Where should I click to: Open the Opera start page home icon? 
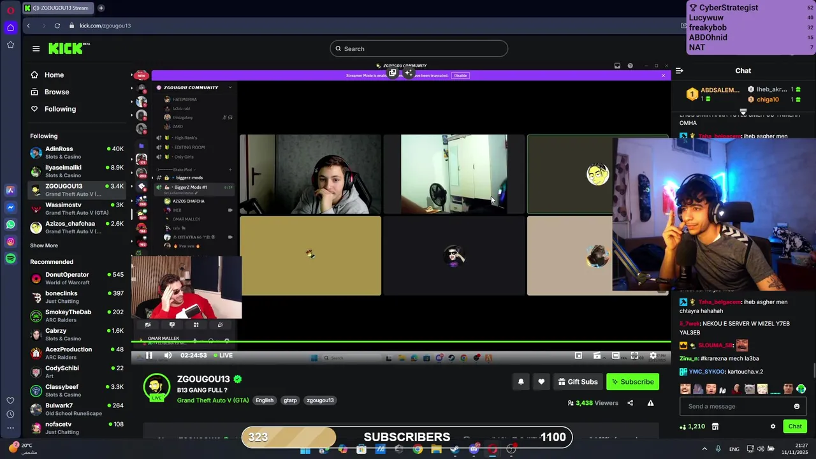pyautogui.click(x=10, y=27)
